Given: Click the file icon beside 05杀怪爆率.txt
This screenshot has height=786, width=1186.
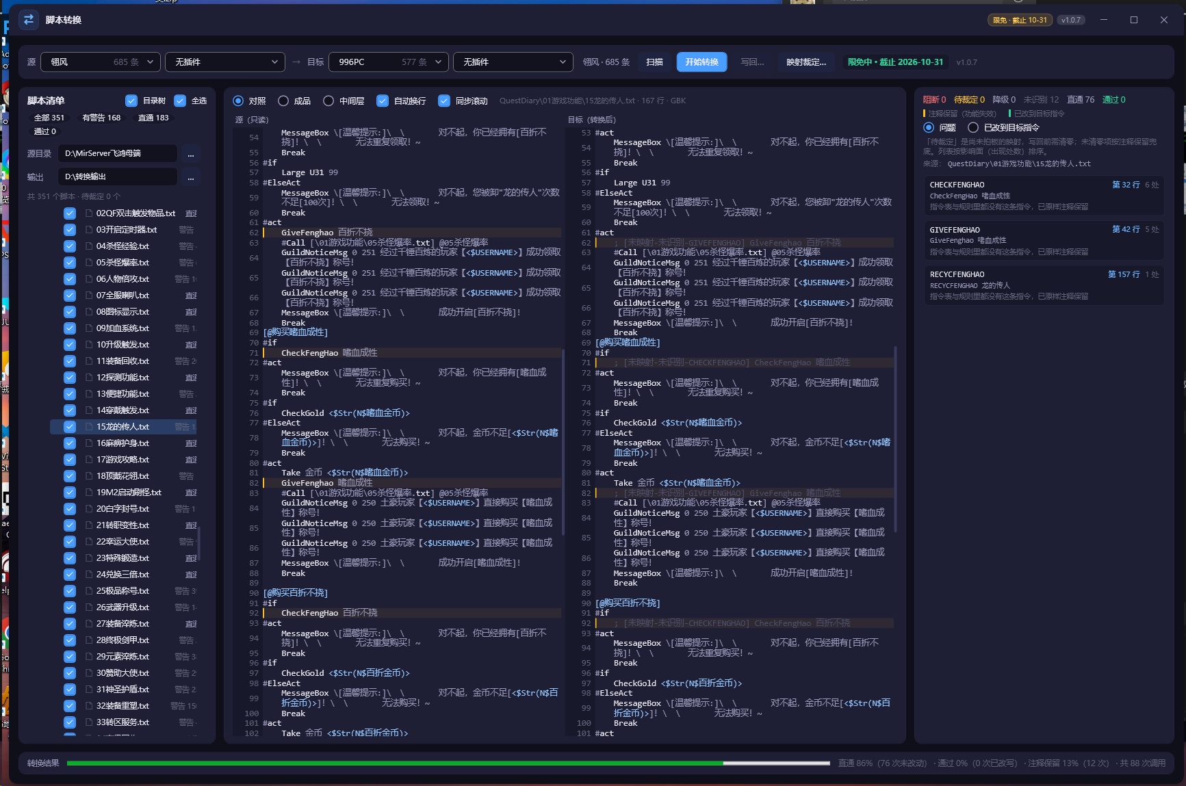Looking at the screenshot, I should point(89,263).
